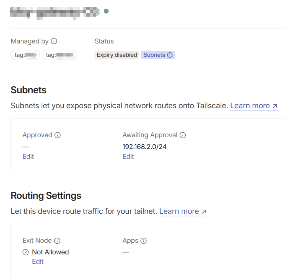Select the Subnets status badge label
285x280 pixels.
point(154,55)
